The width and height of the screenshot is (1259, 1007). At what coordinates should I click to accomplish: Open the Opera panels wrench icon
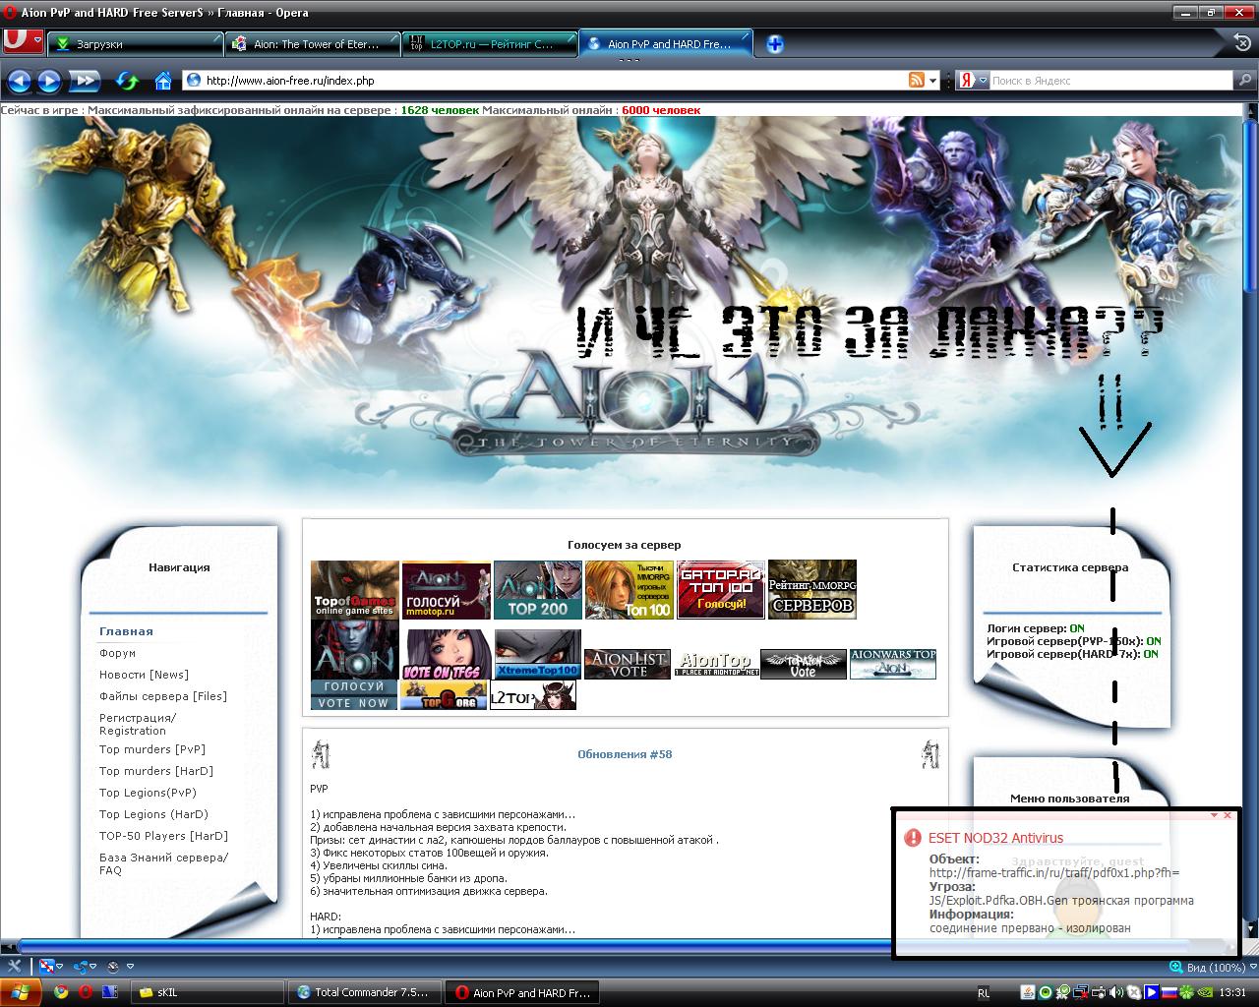tap(14, 967)
